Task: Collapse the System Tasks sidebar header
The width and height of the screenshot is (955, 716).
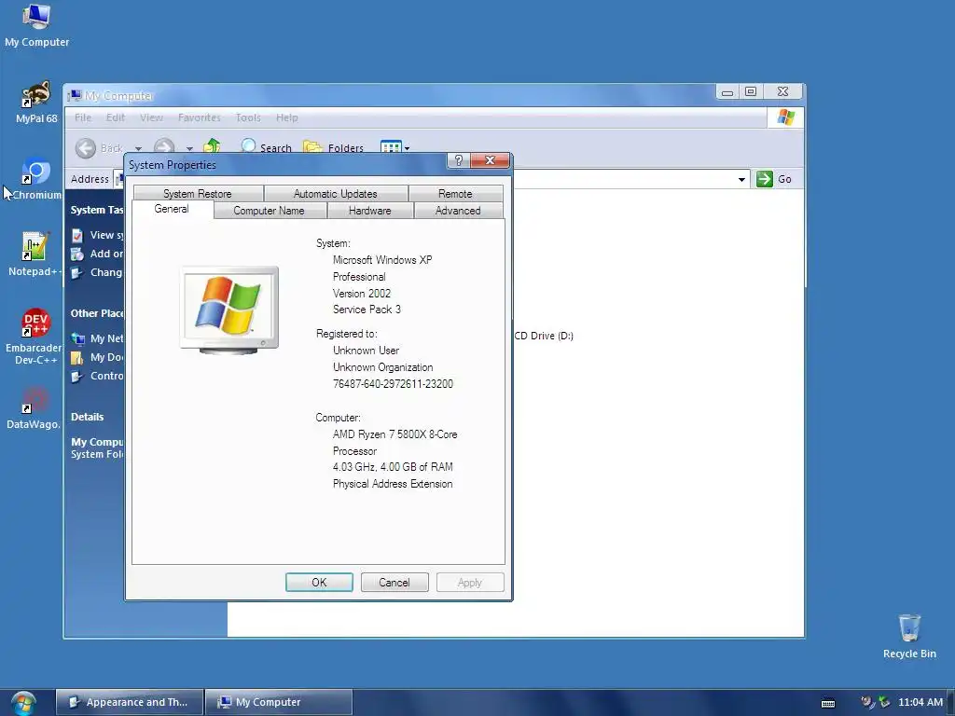Action: point(97,210)
